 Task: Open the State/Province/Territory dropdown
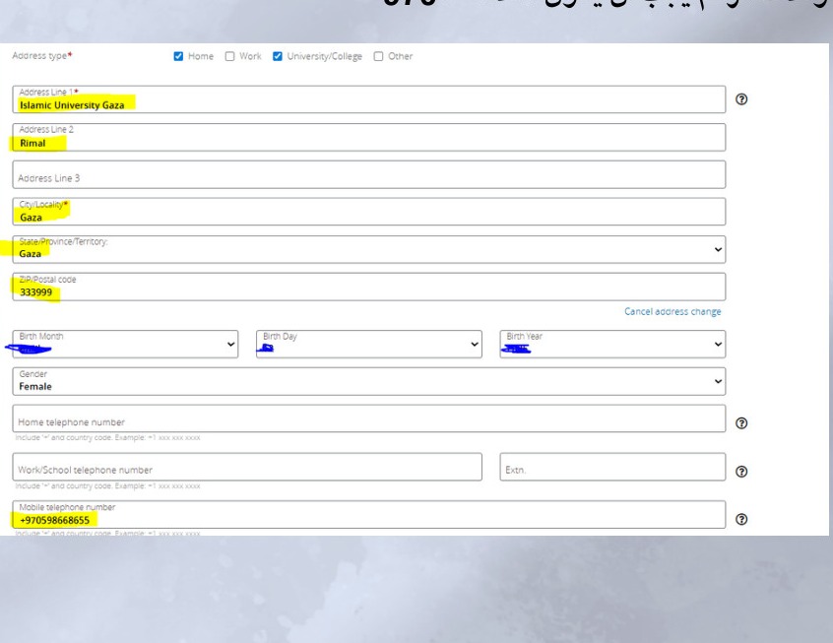point(368,249)
